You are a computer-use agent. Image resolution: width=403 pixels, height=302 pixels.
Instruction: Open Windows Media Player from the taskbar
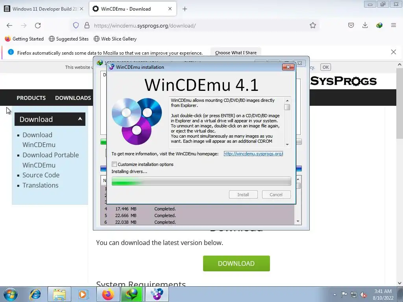click(x=83, y=294)
